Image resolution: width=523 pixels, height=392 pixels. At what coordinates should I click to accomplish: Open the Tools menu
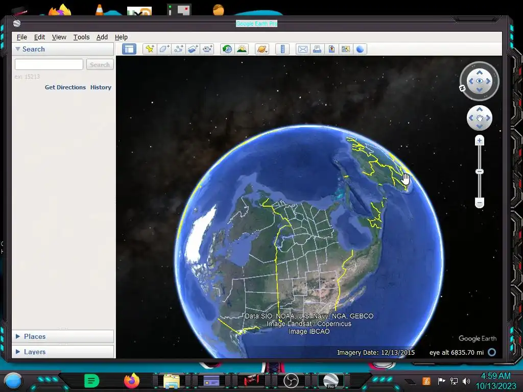[x=81, y=37]
